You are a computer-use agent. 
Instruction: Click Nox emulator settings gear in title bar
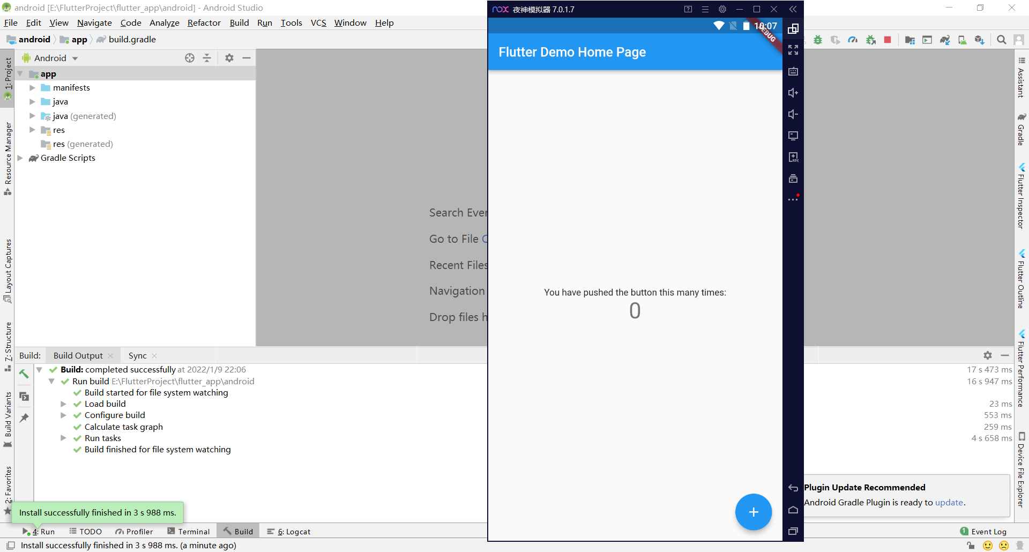coord(722,9)
